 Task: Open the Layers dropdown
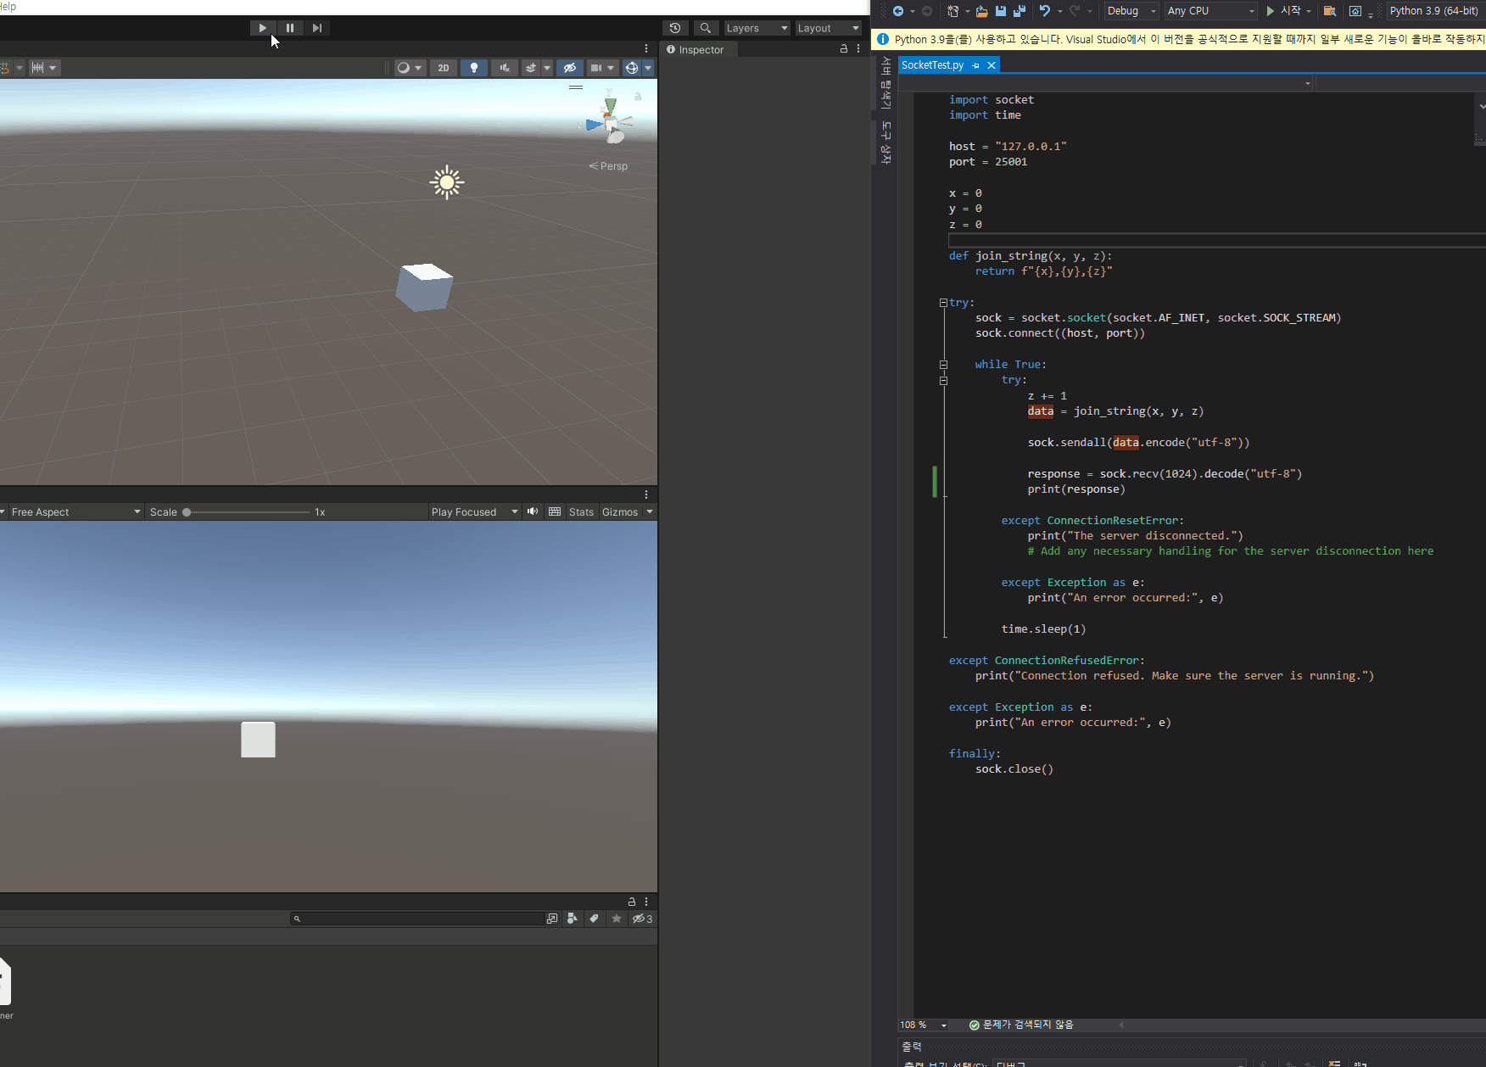(757, 28)
